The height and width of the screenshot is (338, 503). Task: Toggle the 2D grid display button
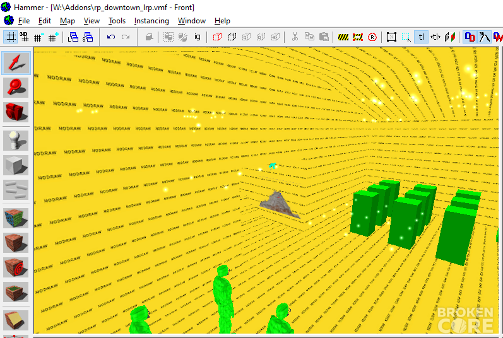click(x=10, y=37)
